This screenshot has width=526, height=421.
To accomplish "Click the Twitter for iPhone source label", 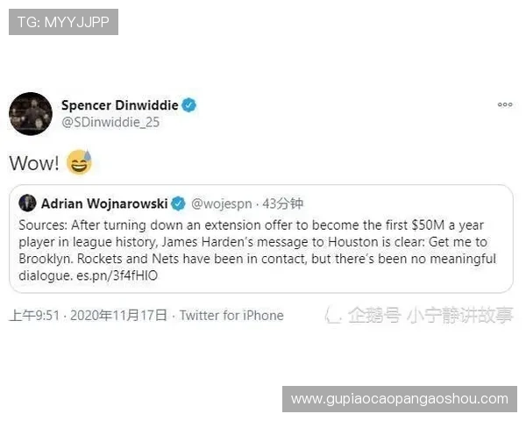I will 231,316.
